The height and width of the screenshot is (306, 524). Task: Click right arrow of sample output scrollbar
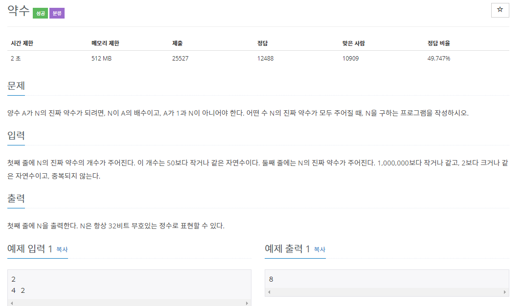504,292
